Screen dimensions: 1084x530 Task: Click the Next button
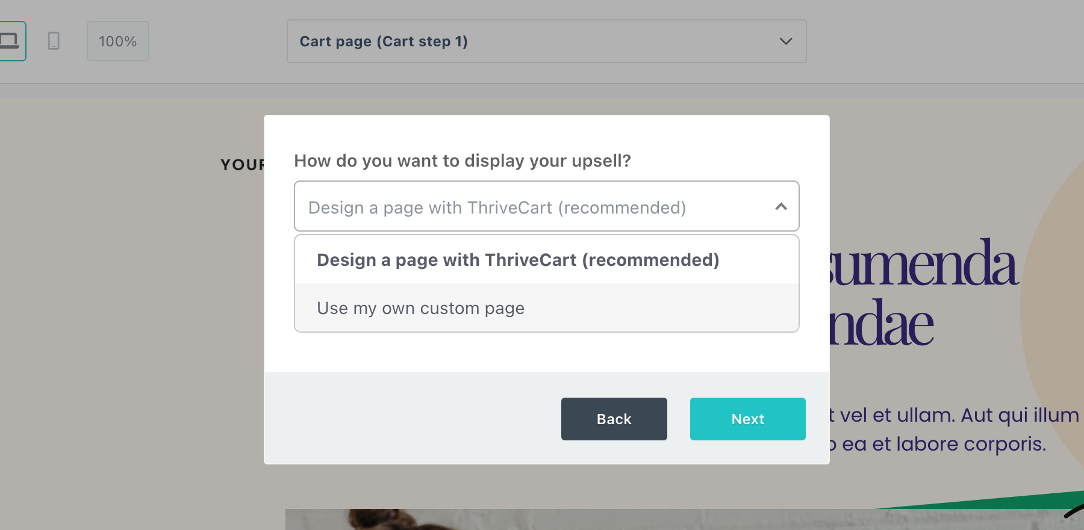coord(747,419)
